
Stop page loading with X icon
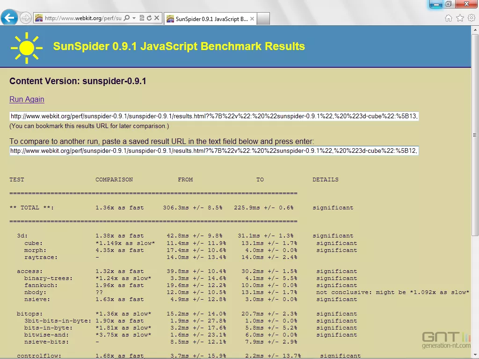(x=157, y=18)
